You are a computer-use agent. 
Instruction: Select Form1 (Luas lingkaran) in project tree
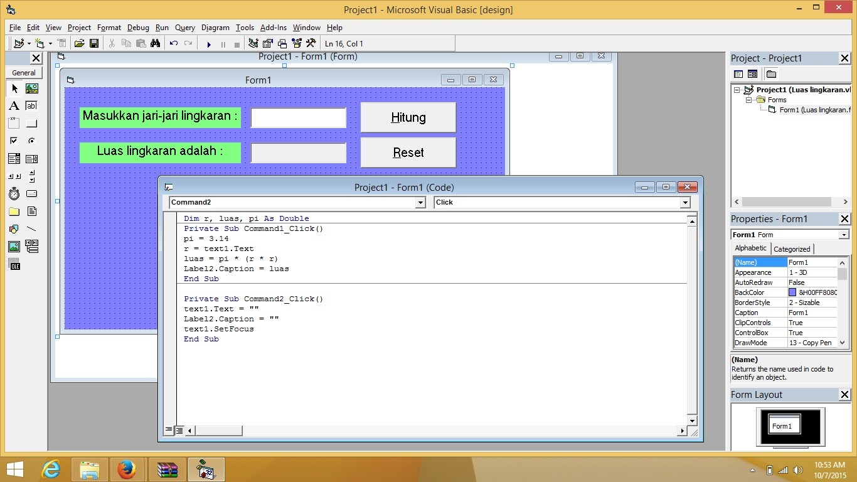click(x=815, y=110)
